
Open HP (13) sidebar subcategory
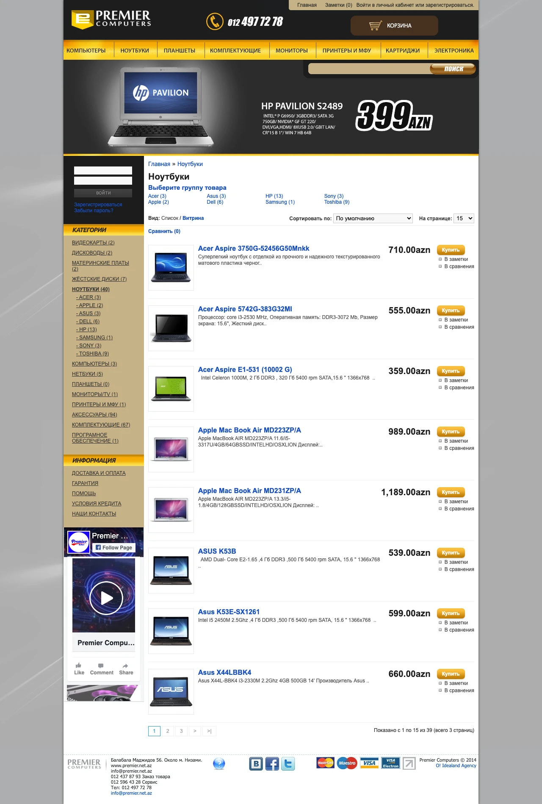(x=87, y=330)
